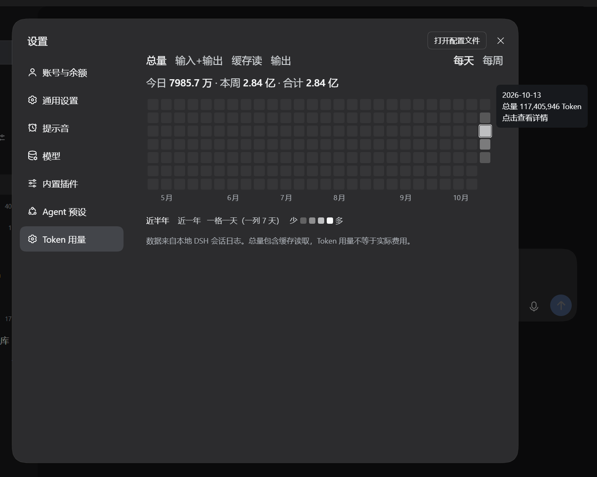Click 点击查看详情 in the tooltip
Screen dimensions: 597x477
pyautogui.click(x=525, y=118)
